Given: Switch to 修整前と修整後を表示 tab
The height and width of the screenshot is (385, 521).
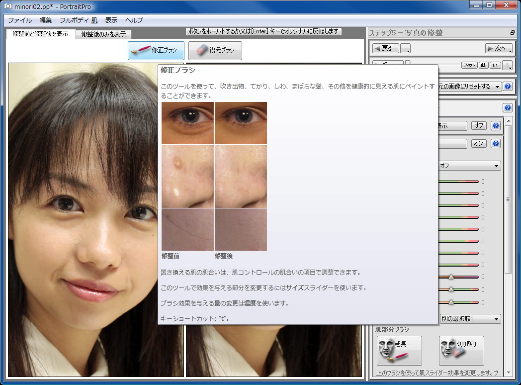Looking at the screenshot, I should pos(40,34).
